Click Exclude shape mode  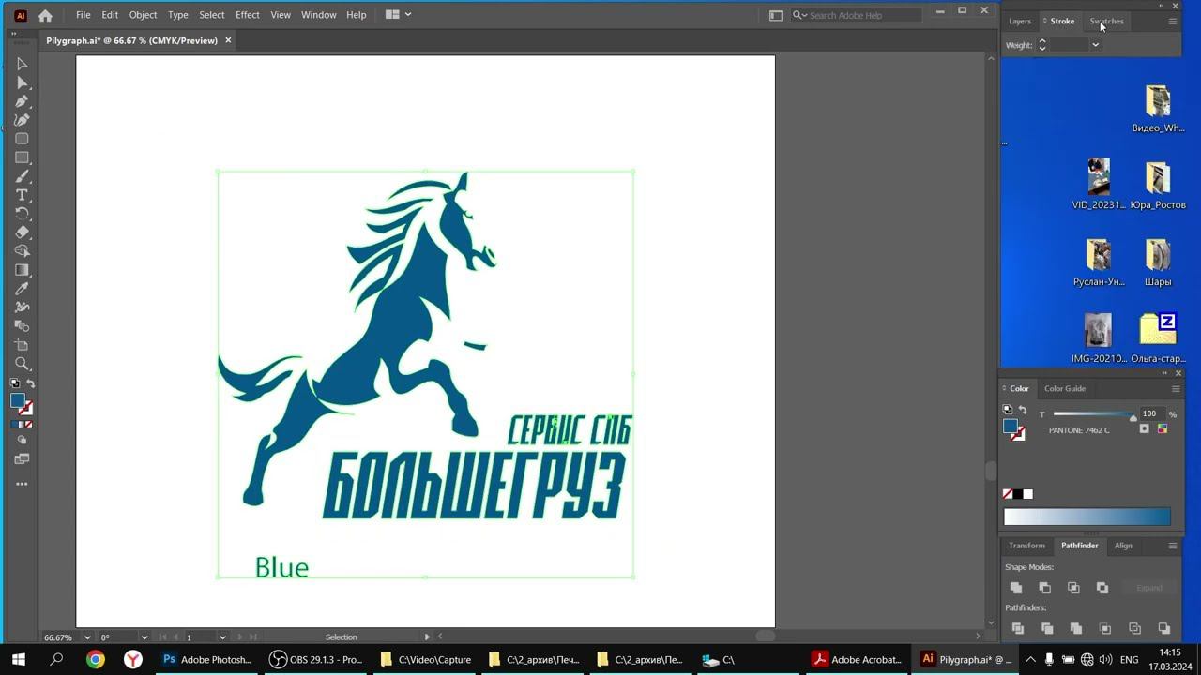click(1102, 588)
